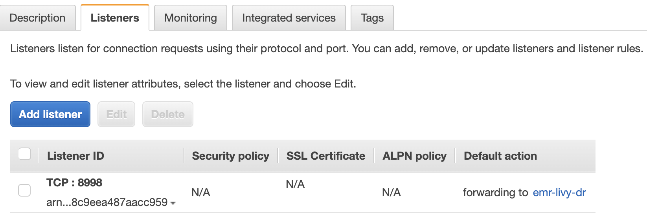Open the emr-livy-dr target group link
Screen dimensions: 647x215
click(x=559, y=192)
